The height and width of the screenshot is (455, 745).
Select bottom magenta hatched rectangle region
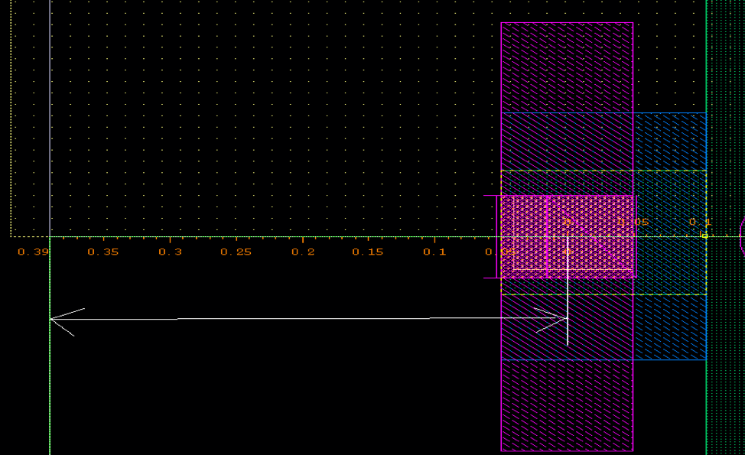click(566, 405)
